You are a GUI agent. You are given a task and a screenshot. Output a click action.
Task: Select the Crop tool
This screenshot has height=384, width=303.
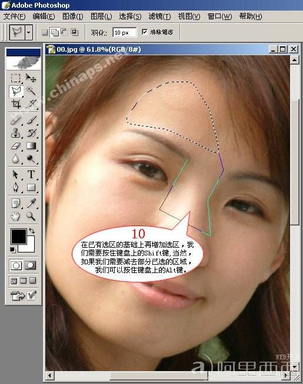[16, 104]
